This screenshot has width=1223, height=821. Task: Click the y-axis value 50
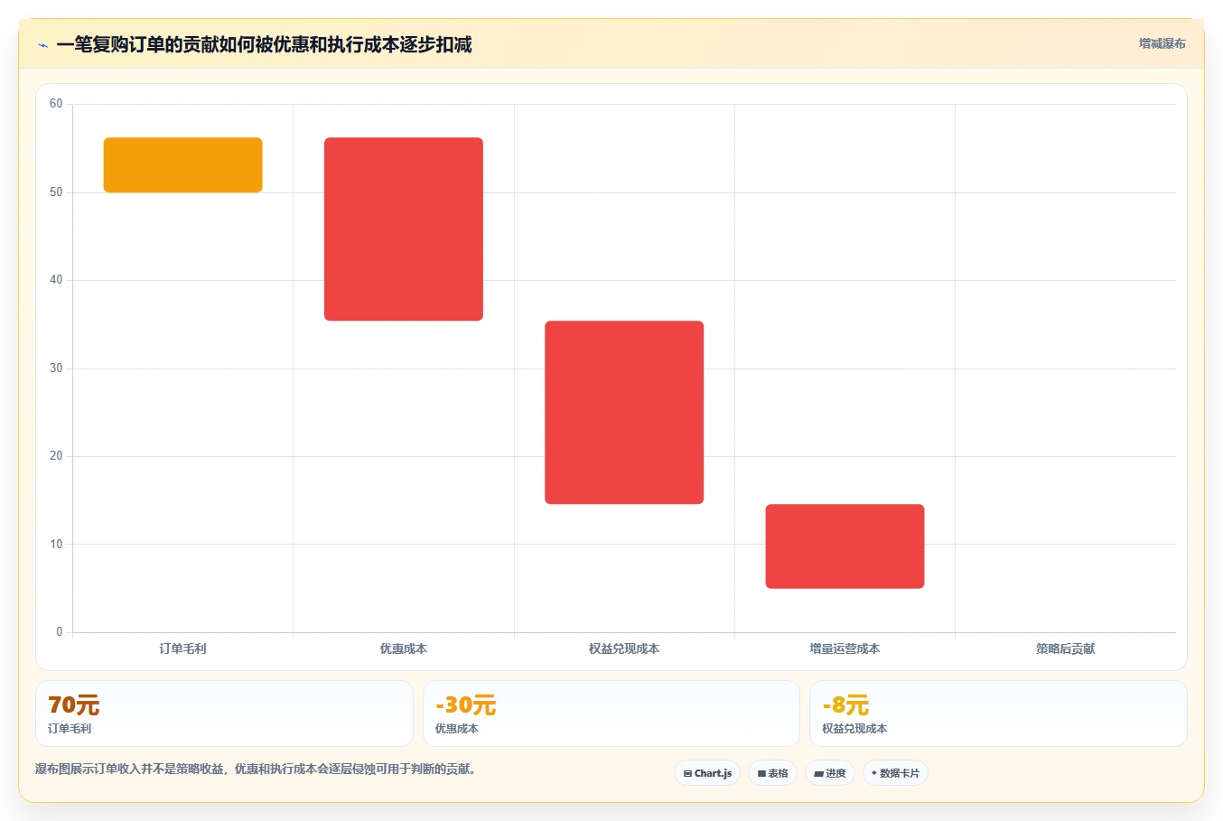[x=56, y=192]
